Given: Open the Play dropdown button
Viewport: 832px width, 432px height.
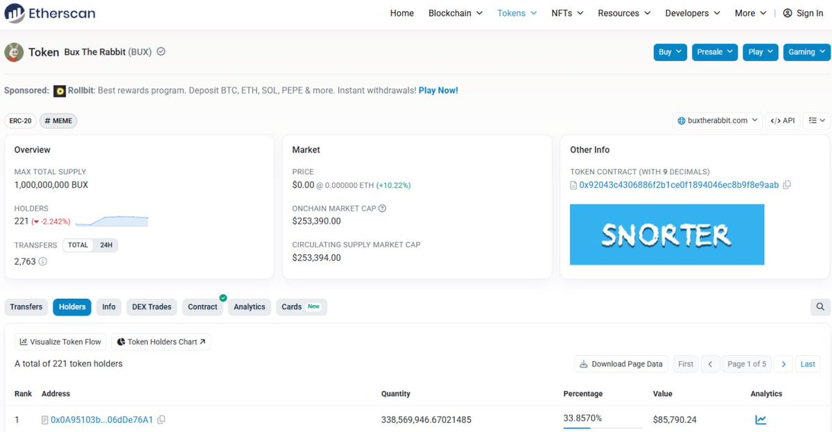Looking at the screenshot, I should click(x=761, y=52).
